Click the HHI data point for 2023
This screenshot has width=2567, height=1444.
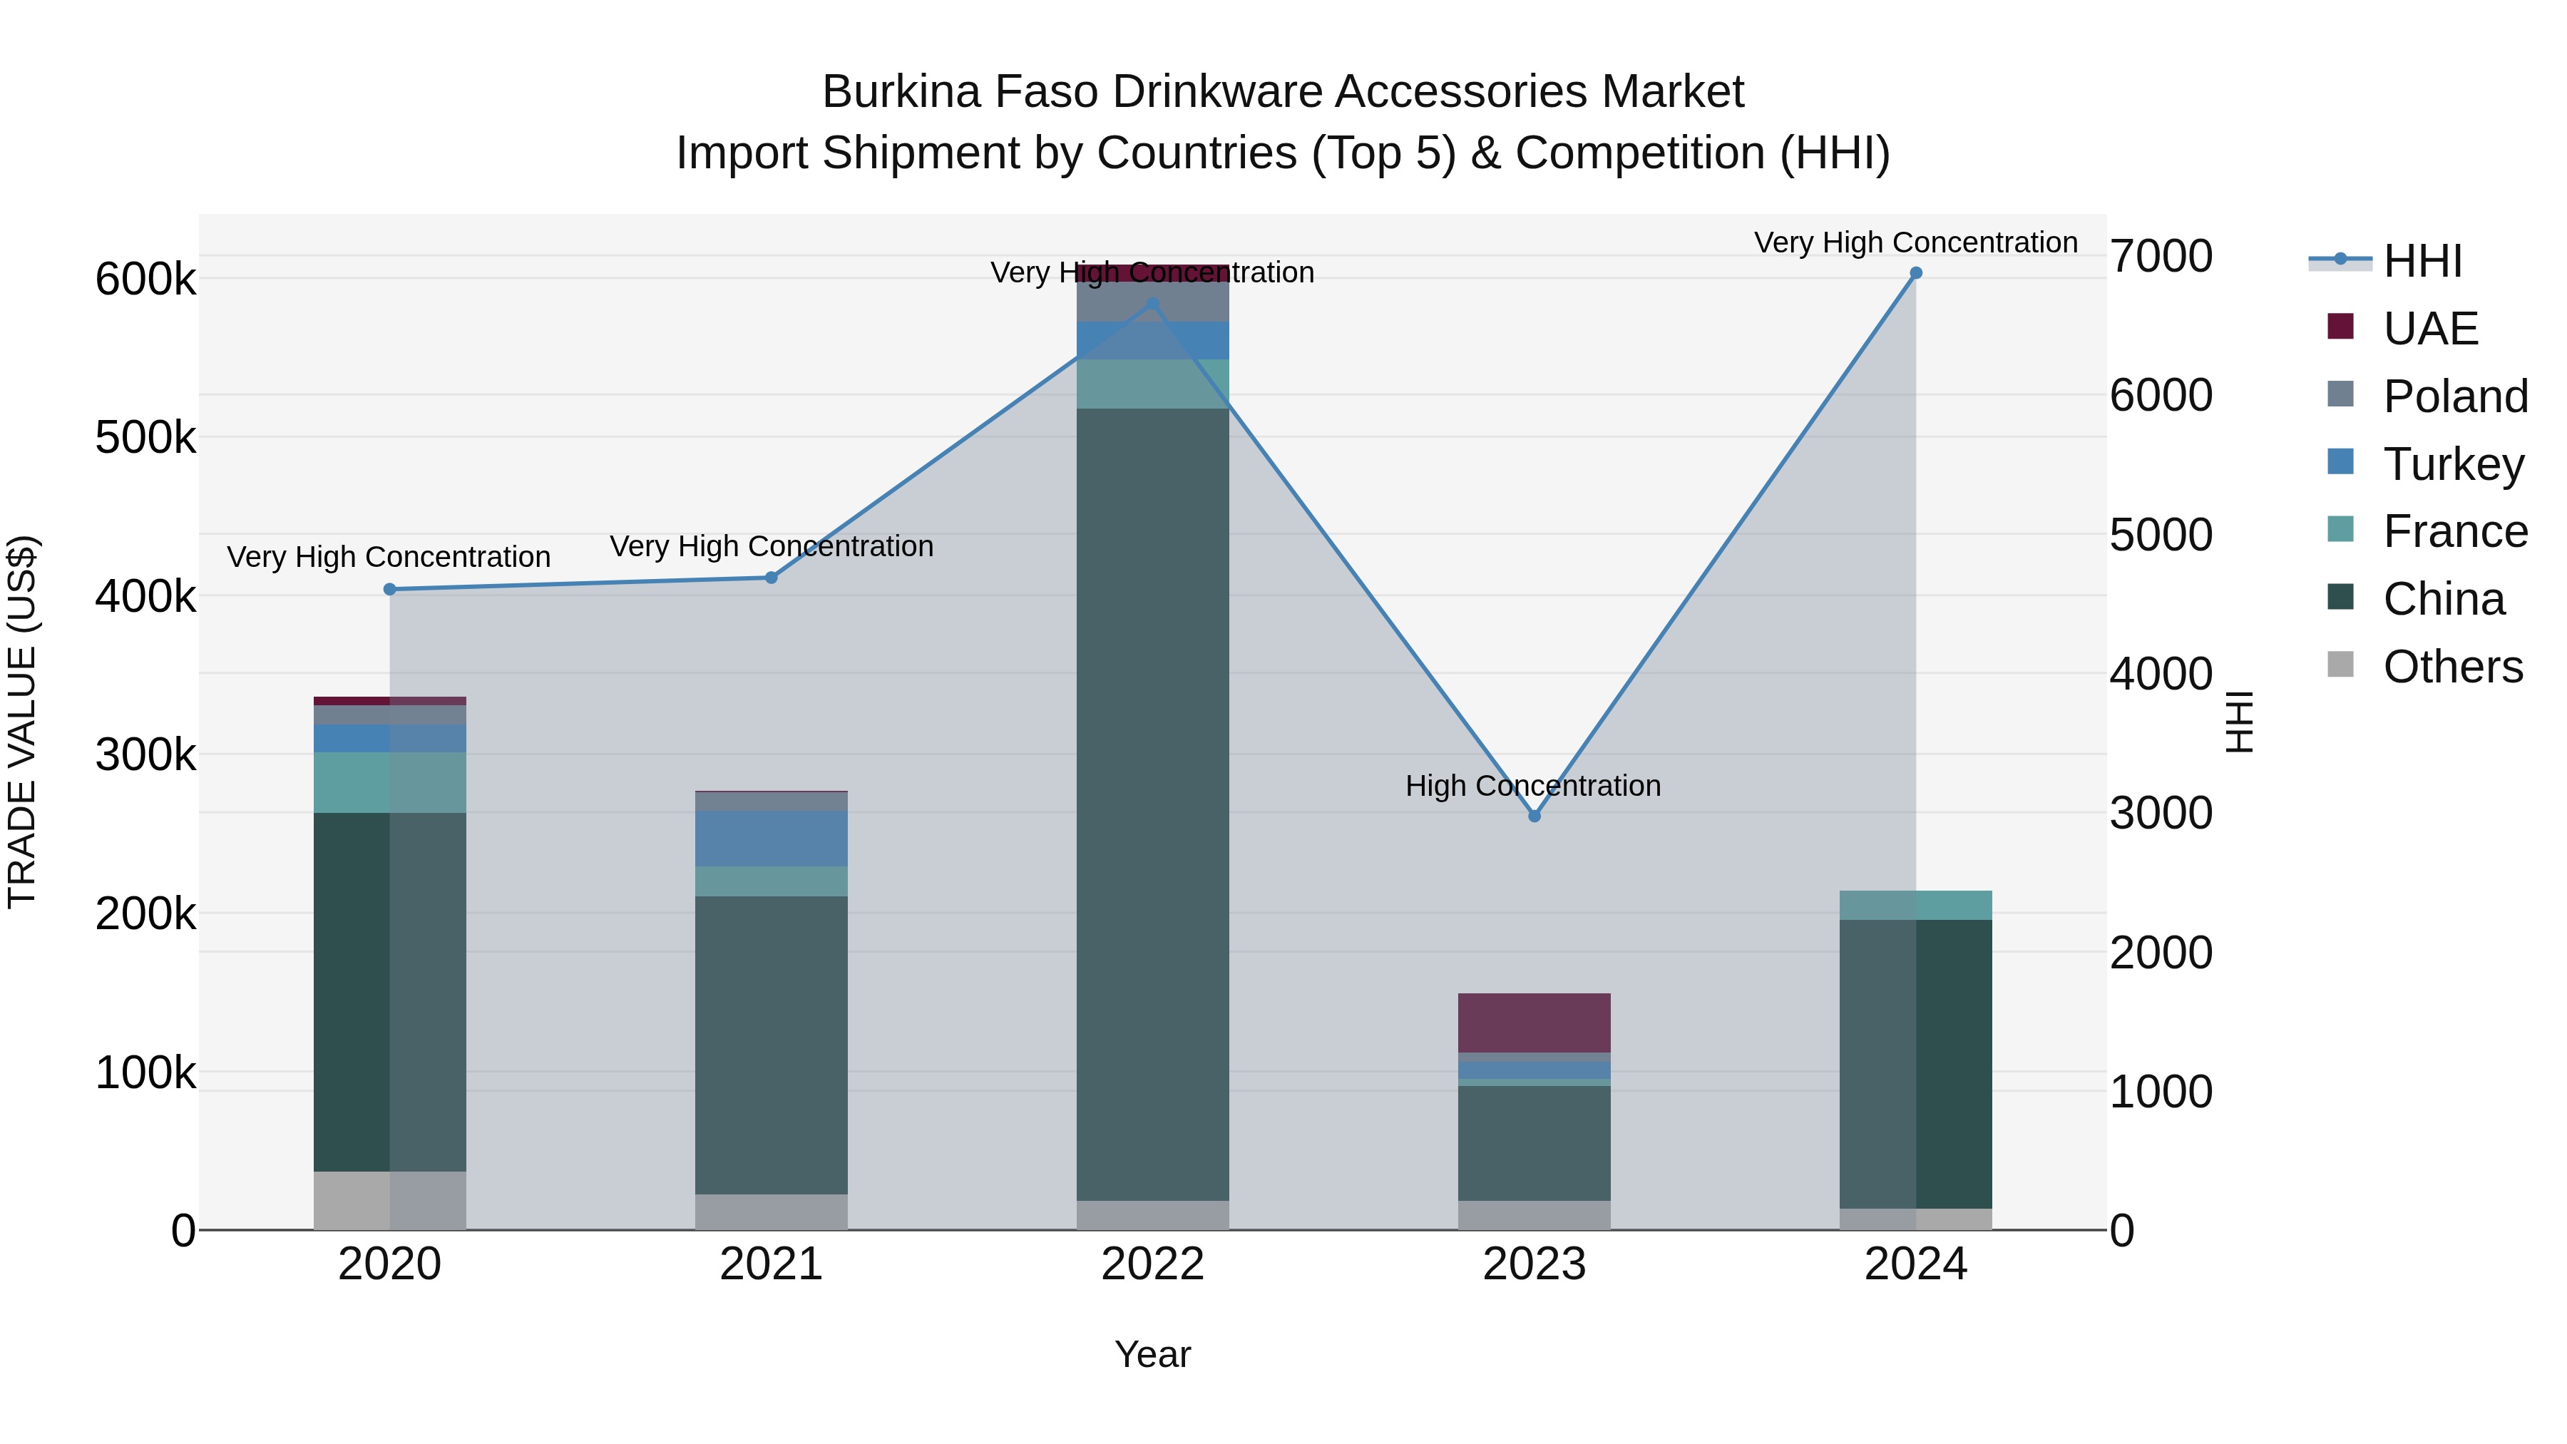(x=1534, y=816)
